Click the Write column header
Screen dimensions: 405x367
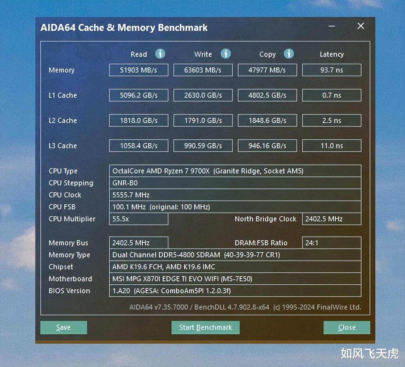tap(203, 54)
